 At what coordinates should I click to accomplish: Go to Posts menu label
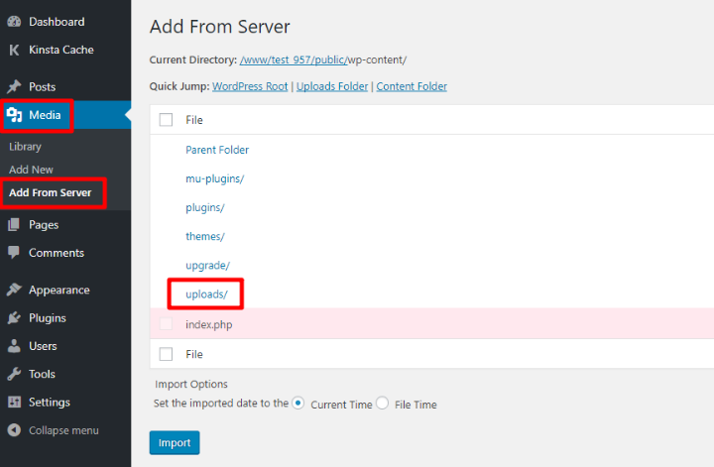pyautogui.click(x=42, y=86)
